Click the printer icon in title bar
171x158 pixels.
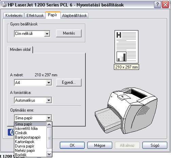(x=4, y=5)
